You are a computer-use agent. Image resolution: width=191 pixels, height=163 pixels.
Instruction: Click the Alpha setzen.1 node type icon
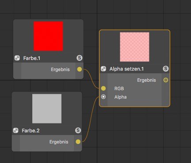point(103,69)
